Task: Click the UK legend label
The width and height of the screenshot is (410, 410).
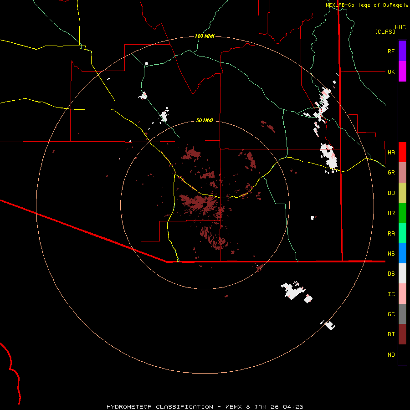Action: (x=391, y=72)
